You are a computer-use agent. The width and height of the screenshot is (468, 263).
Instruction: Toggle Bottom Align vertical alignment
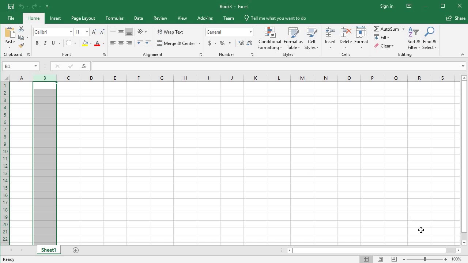pyautogui.click(x=129, y=32)
